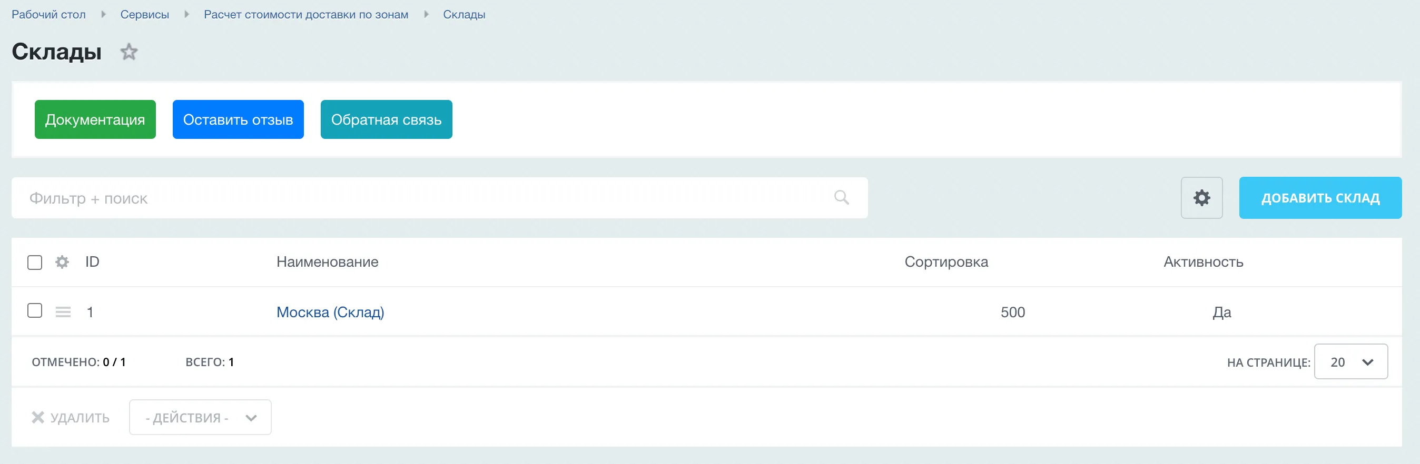The height and width of the screenshot is (464, 1420).
Task: Open the per-page count dropdown showing 20
Action: [1350, 361]
